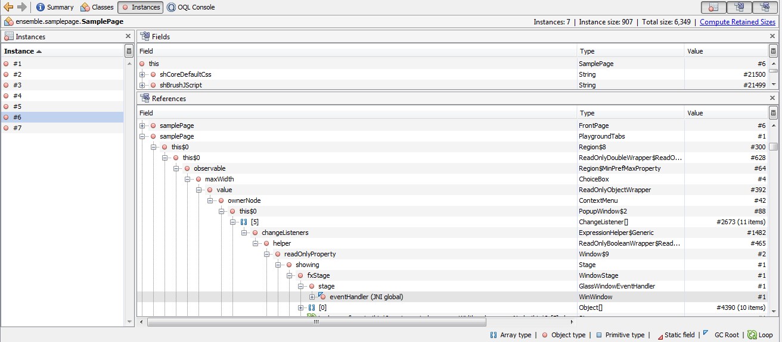Select instance #3 in the list
This screenshot has width=782, height=342.
pos(17,85)
